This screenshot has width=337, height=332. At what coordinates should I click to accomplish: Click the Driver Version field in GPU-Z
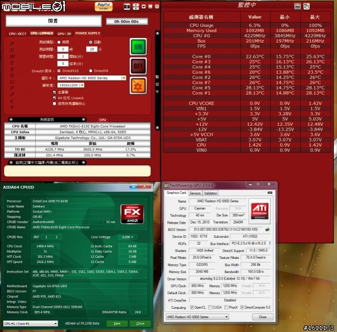230,278
